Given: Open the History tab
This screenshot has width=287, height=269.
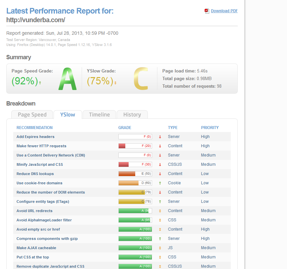Looking at the screenshot, I should coord(132,114).
